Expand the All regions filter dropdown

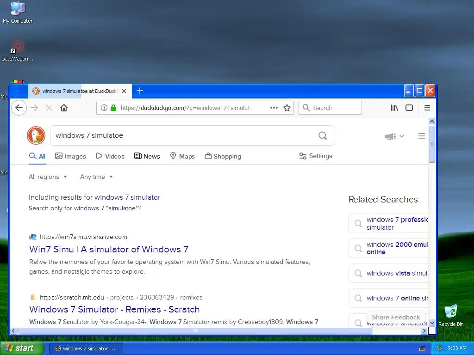(x=48, y=177)
